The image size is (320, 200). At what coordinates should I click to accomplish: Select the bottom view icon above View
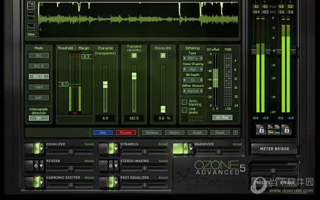(31, 27)
